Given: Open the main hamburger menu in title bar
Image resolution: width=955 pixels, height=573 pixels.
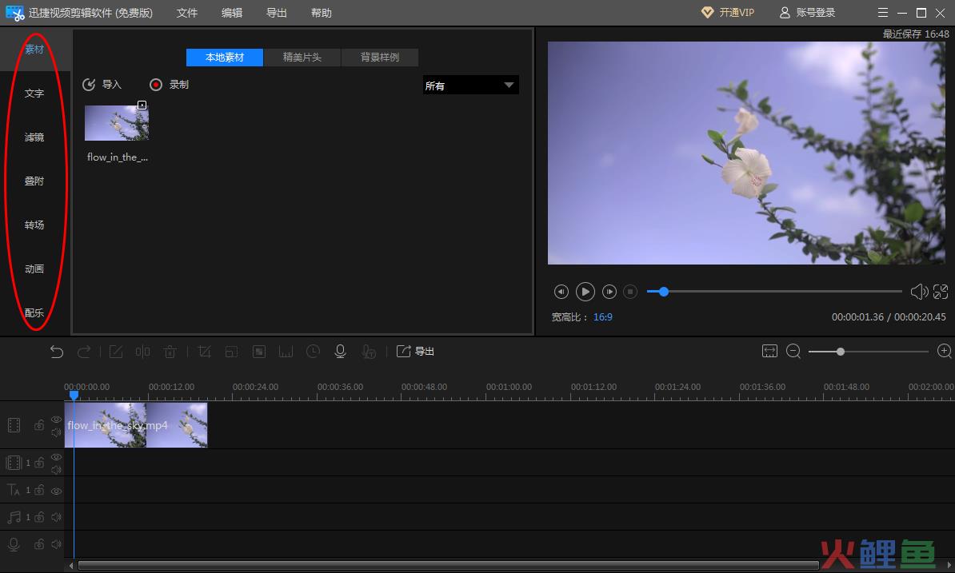Looking at the screenshot, I should click(882, 13).
